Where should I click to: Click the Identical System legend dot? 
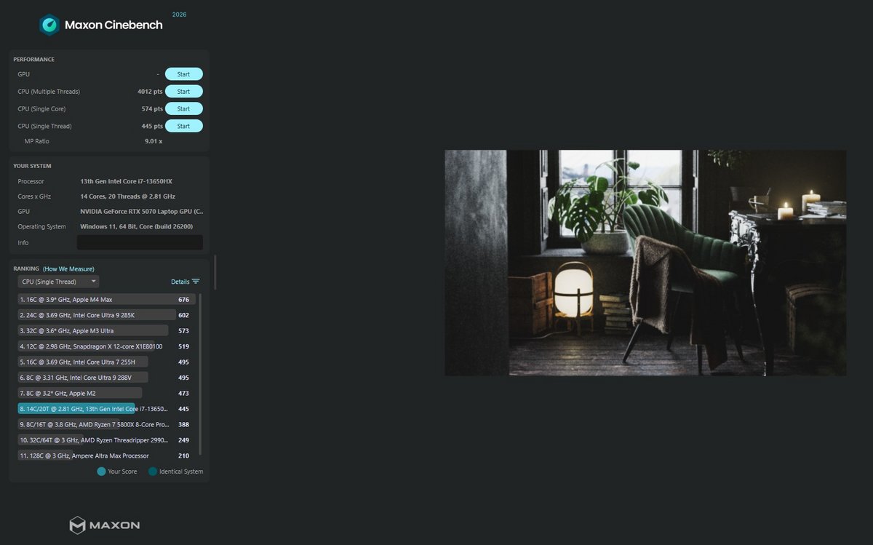[x=153, y=472]
